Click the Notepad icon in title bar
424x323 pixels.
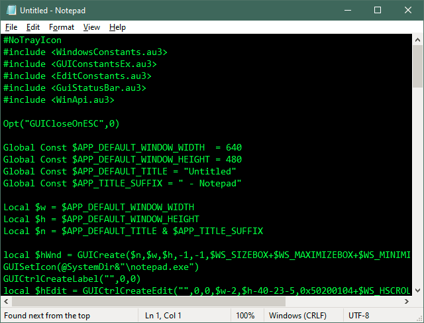click(x=11, y=10)
